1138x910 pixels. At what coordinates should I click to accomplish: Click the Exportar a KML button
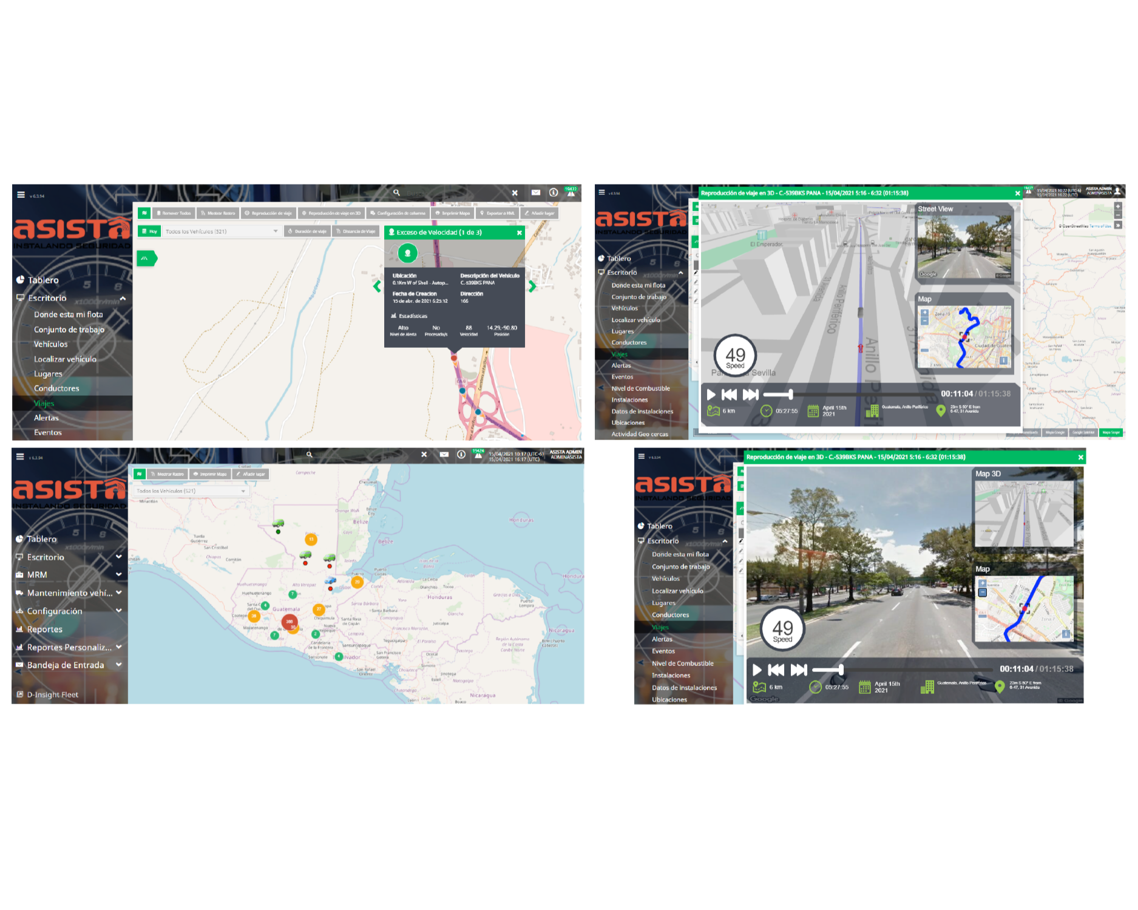tap(497, 214)
